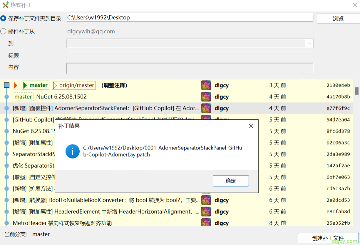This screenshot has width=360, height=245.
Task: Click the 确定 button in patch result dialog
Action: pos(231,181)
